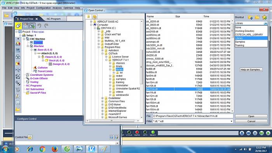Click the save-as icon in Configure Control panel
The height and width of the screenshot is (153, 272).
click(x=117, y=137)
